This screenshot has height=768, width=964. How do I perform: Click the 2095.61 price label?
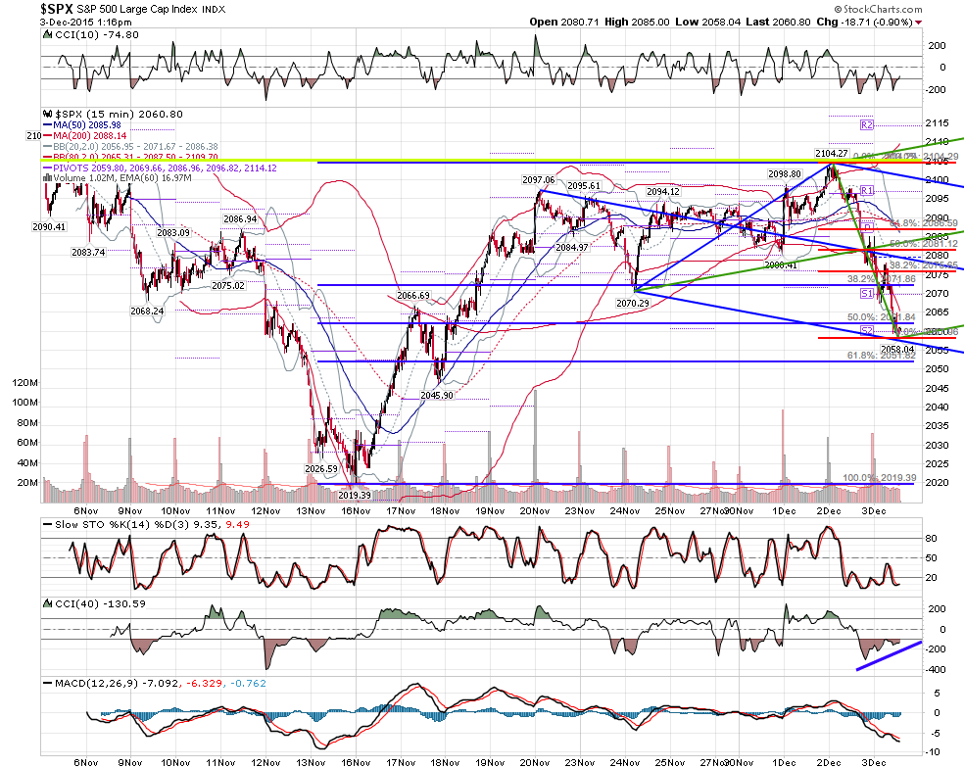pyautogui.click(x=584, y=186)
